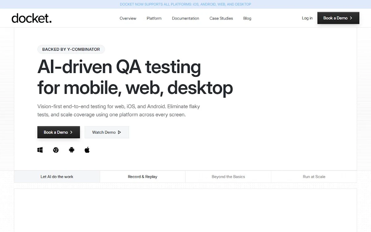The width and height of the screenshot is (371, 232).
Task: Switch to the Record & Replay tab
Action: [x=143, y=177]
